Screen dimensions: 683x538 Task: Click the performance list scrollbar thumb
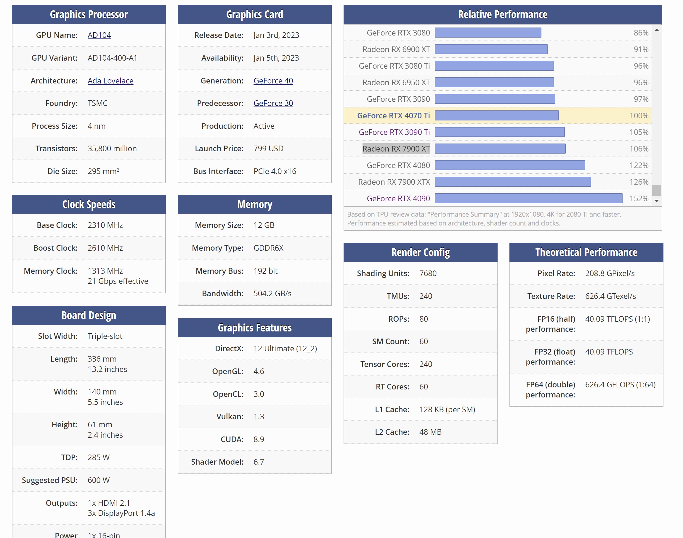[657, 190]
